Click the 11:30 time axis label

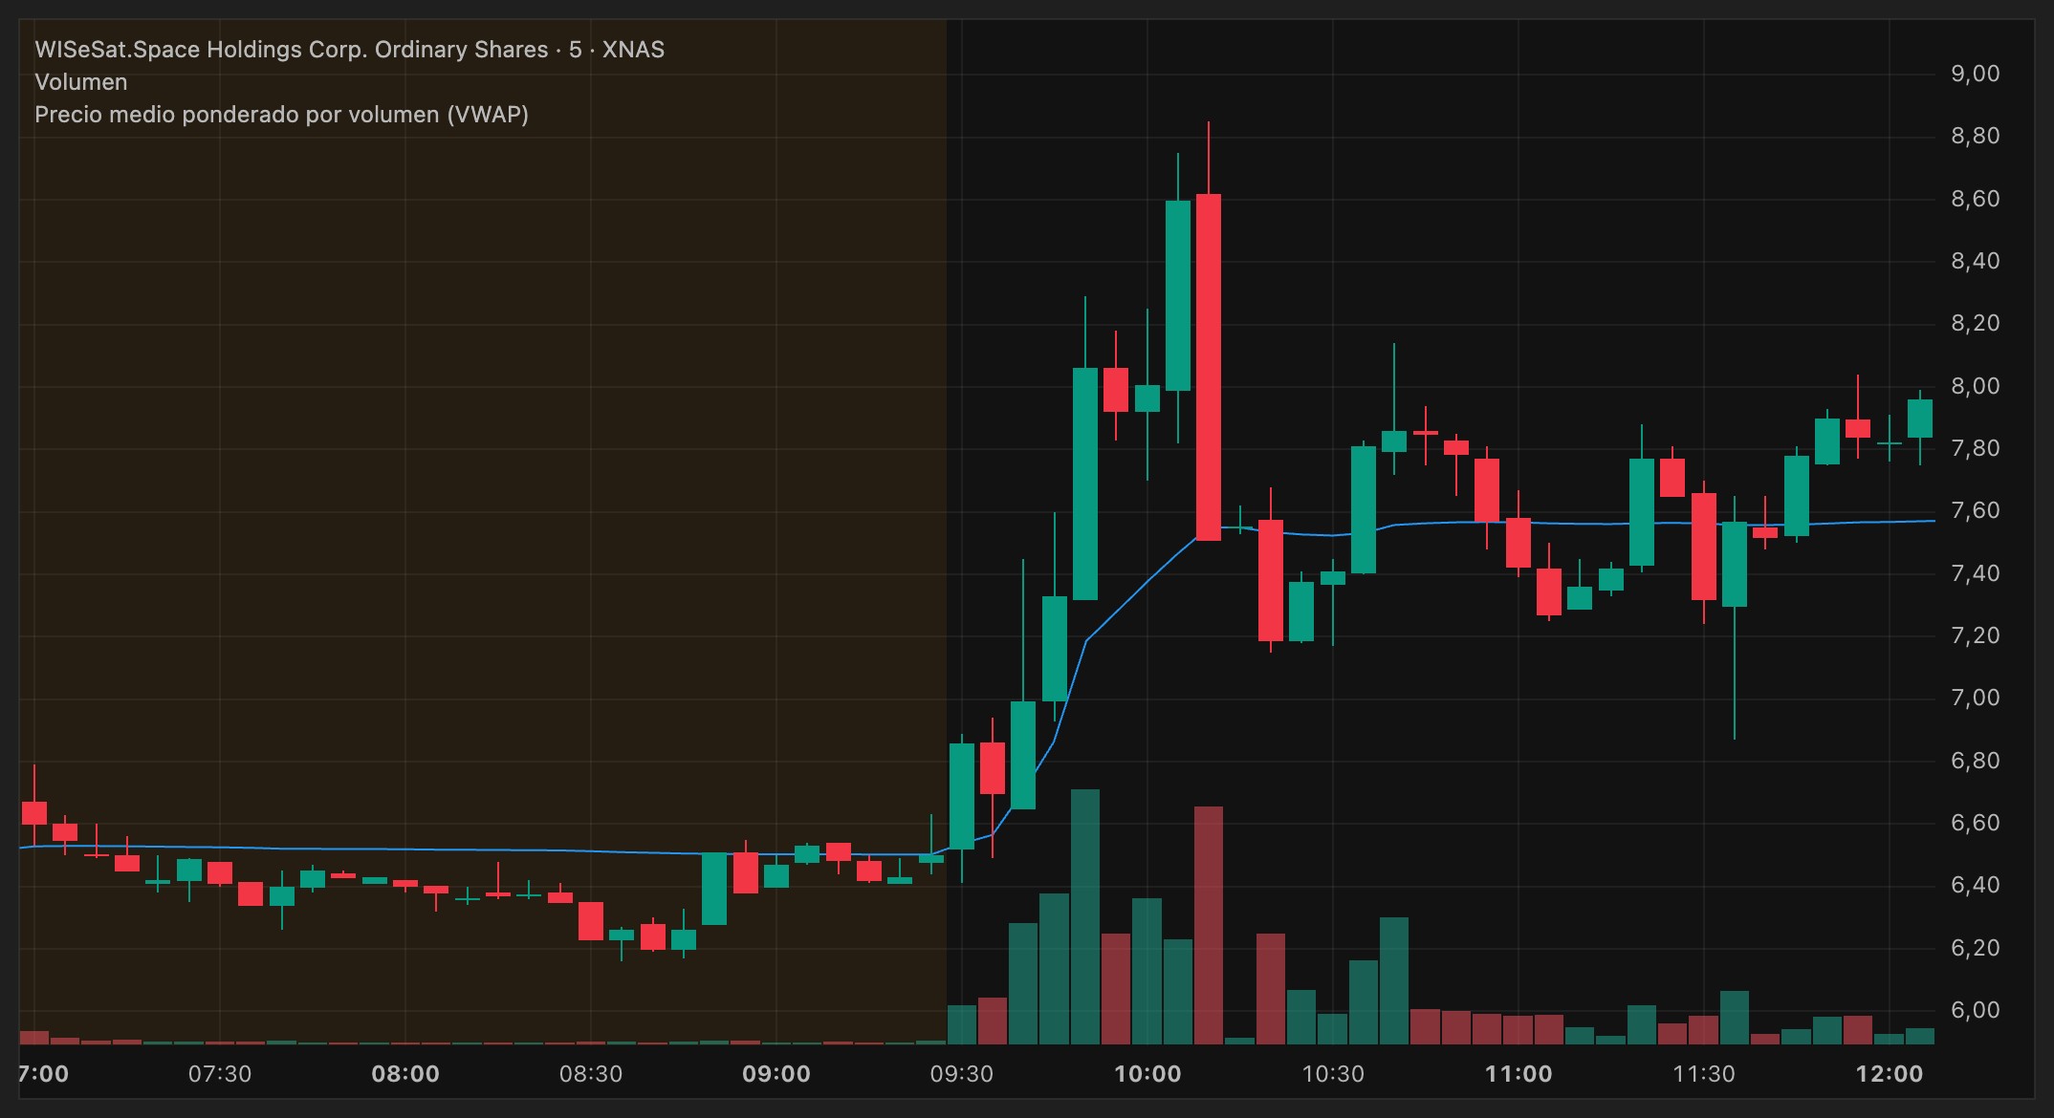click(x=1704, y=1074)
